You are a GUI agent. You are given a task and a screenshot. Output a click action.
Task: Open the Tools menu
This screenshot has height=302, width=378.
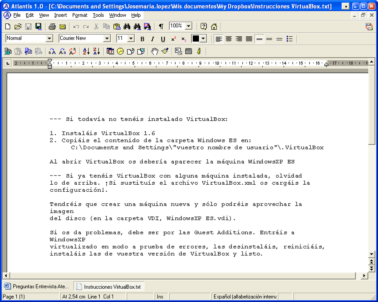(98, 15)
